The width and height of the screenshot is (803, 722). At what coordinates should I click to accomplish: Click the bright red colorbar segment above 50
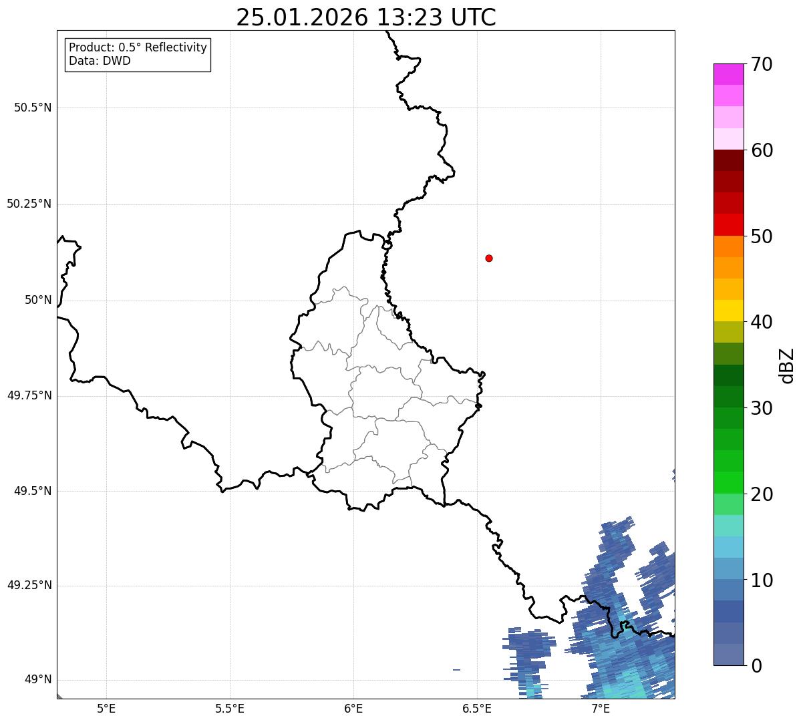[x=728, y=225]
